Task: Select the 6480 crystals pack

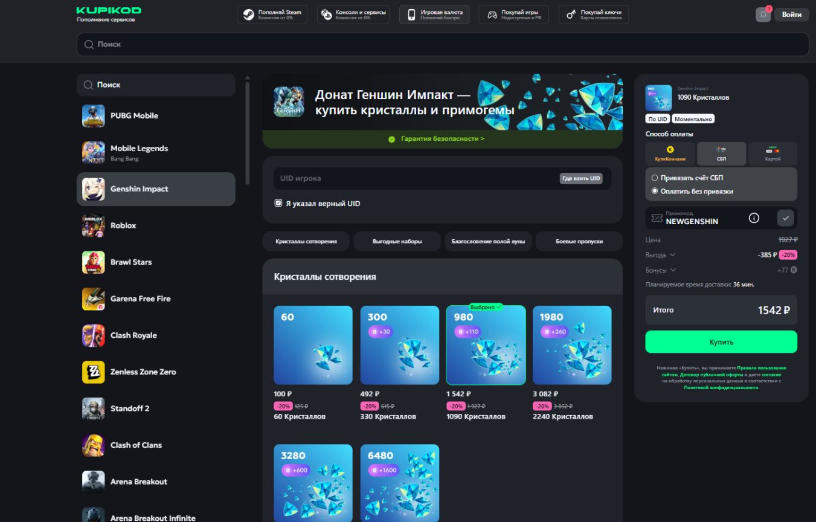Action: (x=400, y=483)
